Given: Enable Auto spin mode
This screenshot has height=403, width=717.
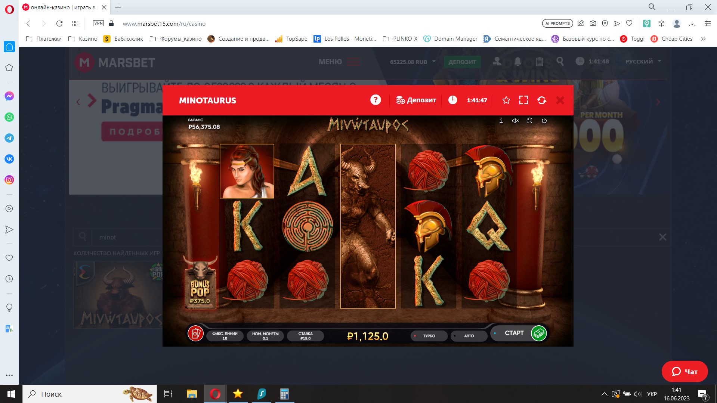Looking at the screenshot, I should pyautogui.click(x=469, y=336).
